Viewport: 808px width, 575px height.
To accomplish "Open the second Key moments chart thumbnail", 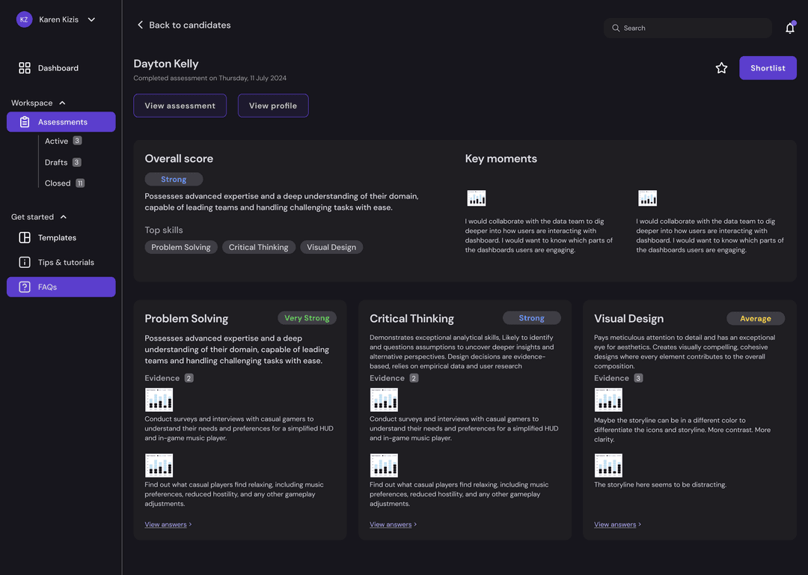I will pyautogui.click(x=647, y=198).
